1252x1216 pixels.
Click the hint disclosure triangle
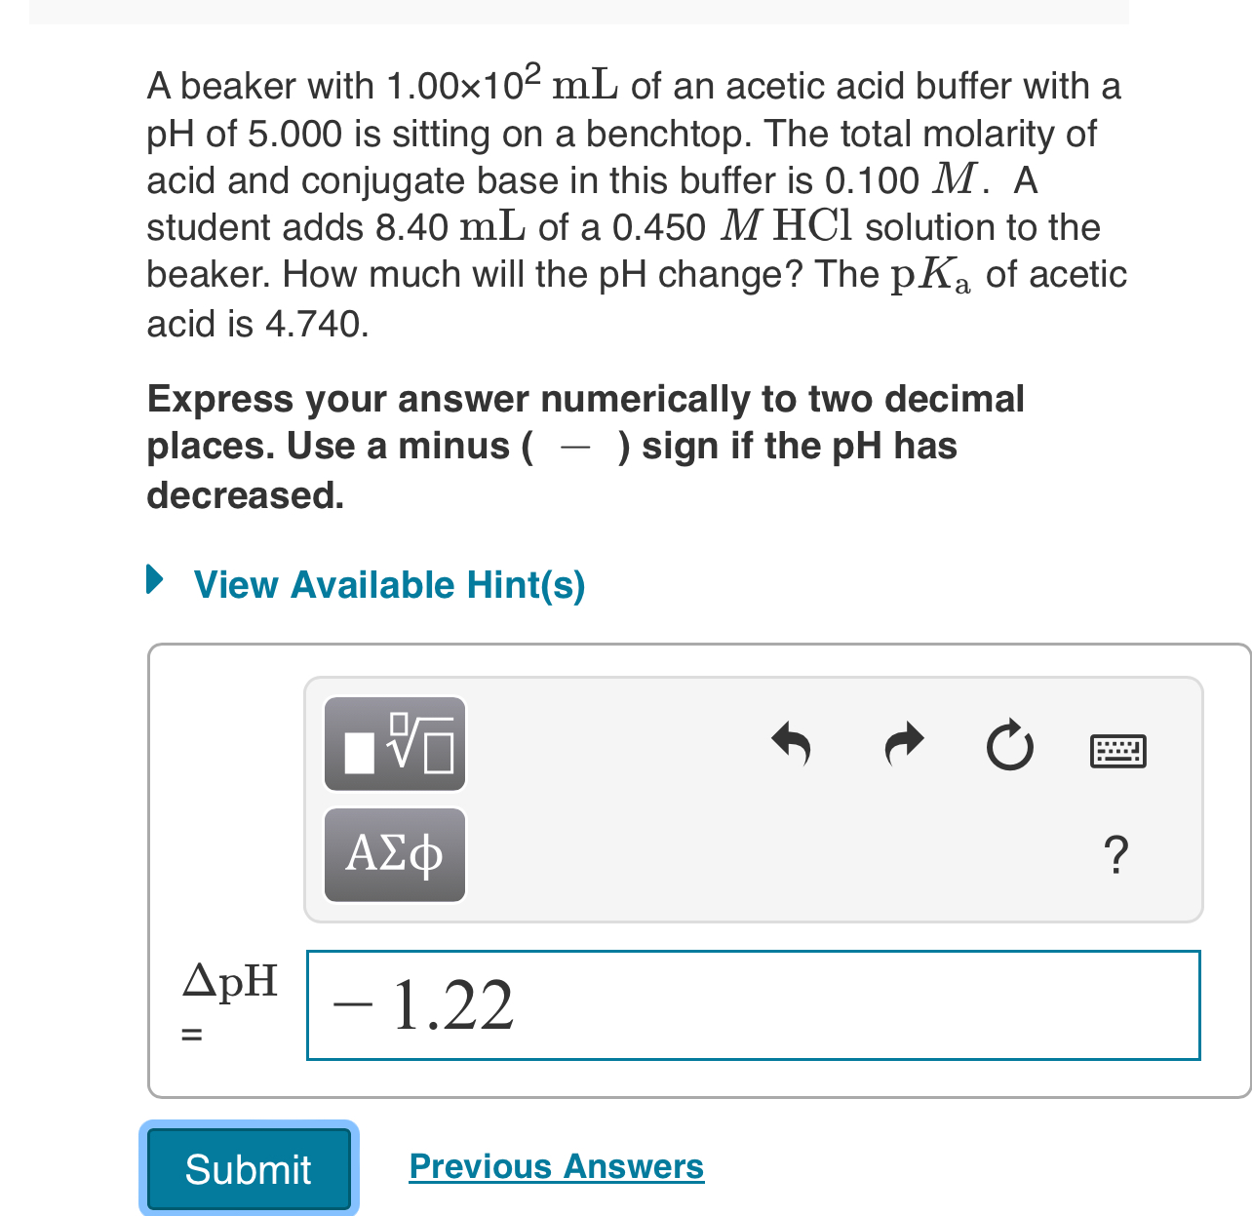(155, 580)
